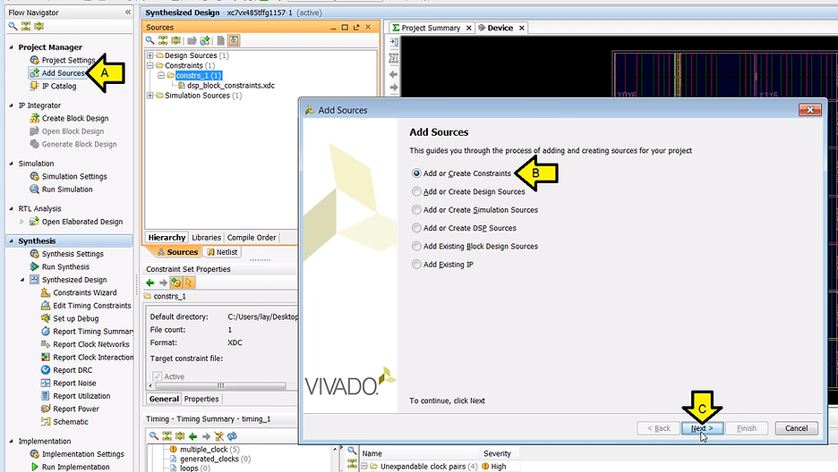The height and width of the screenshot is (472, 838).
Task: Start Run Synthesis
Action: 65,266
